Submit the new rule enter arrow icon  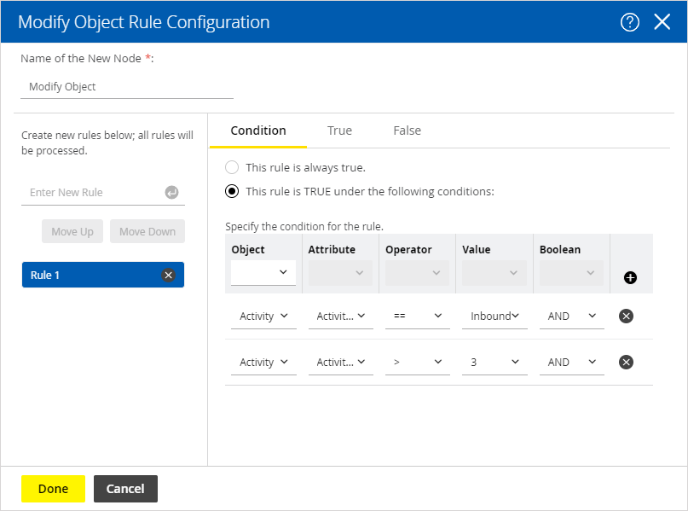tap(171, 192)
